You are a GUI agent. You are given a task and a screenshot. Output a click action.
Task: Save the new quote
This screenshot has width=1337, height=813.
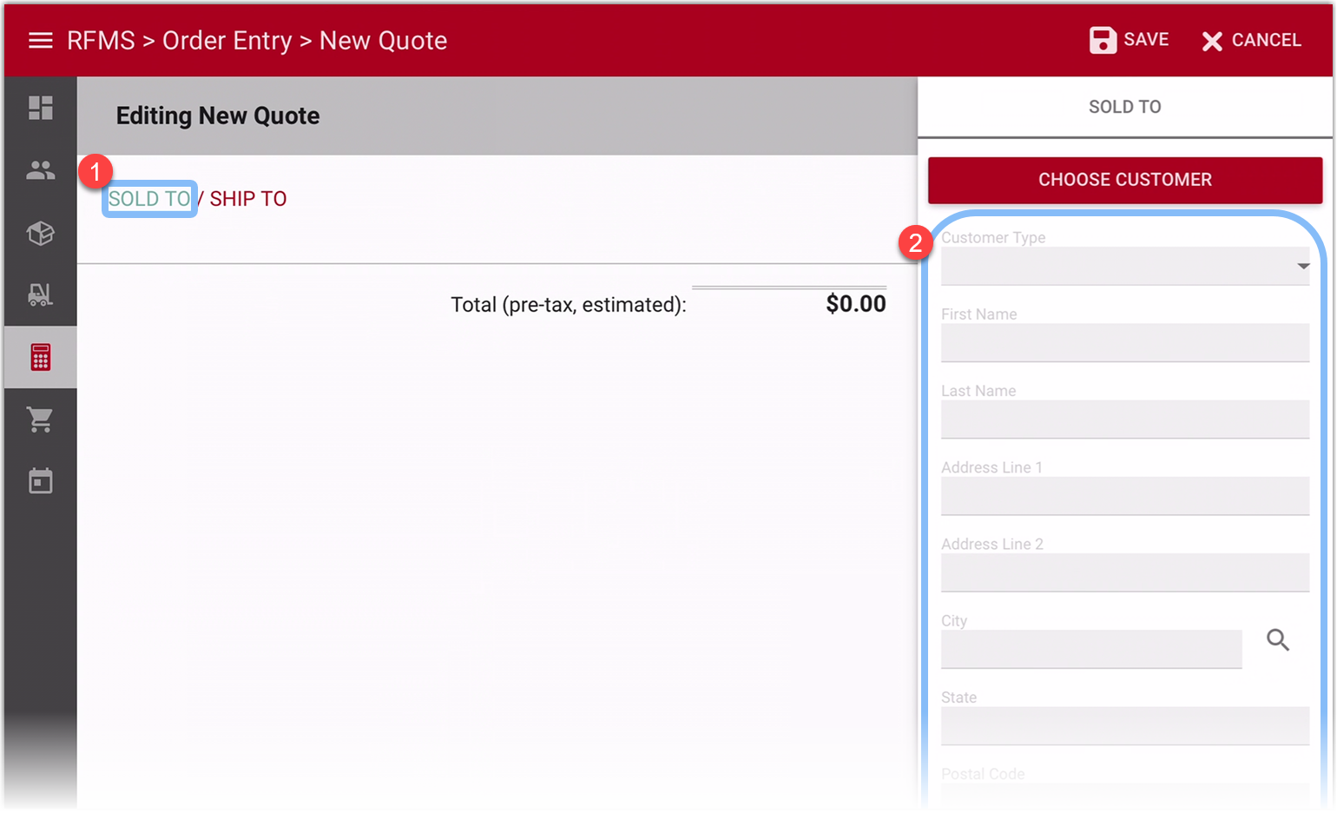[x=1130, y=40]
